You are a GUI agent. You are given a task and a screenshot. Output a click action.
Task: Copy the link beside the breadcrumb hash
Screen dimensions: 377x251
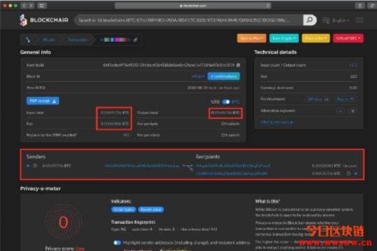tap(135, 40)
